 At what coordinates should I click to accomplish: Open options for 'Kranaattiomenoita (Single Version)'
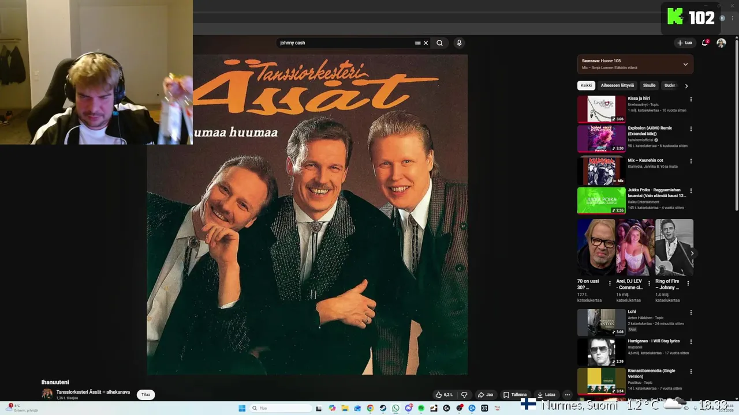(691, 371)
